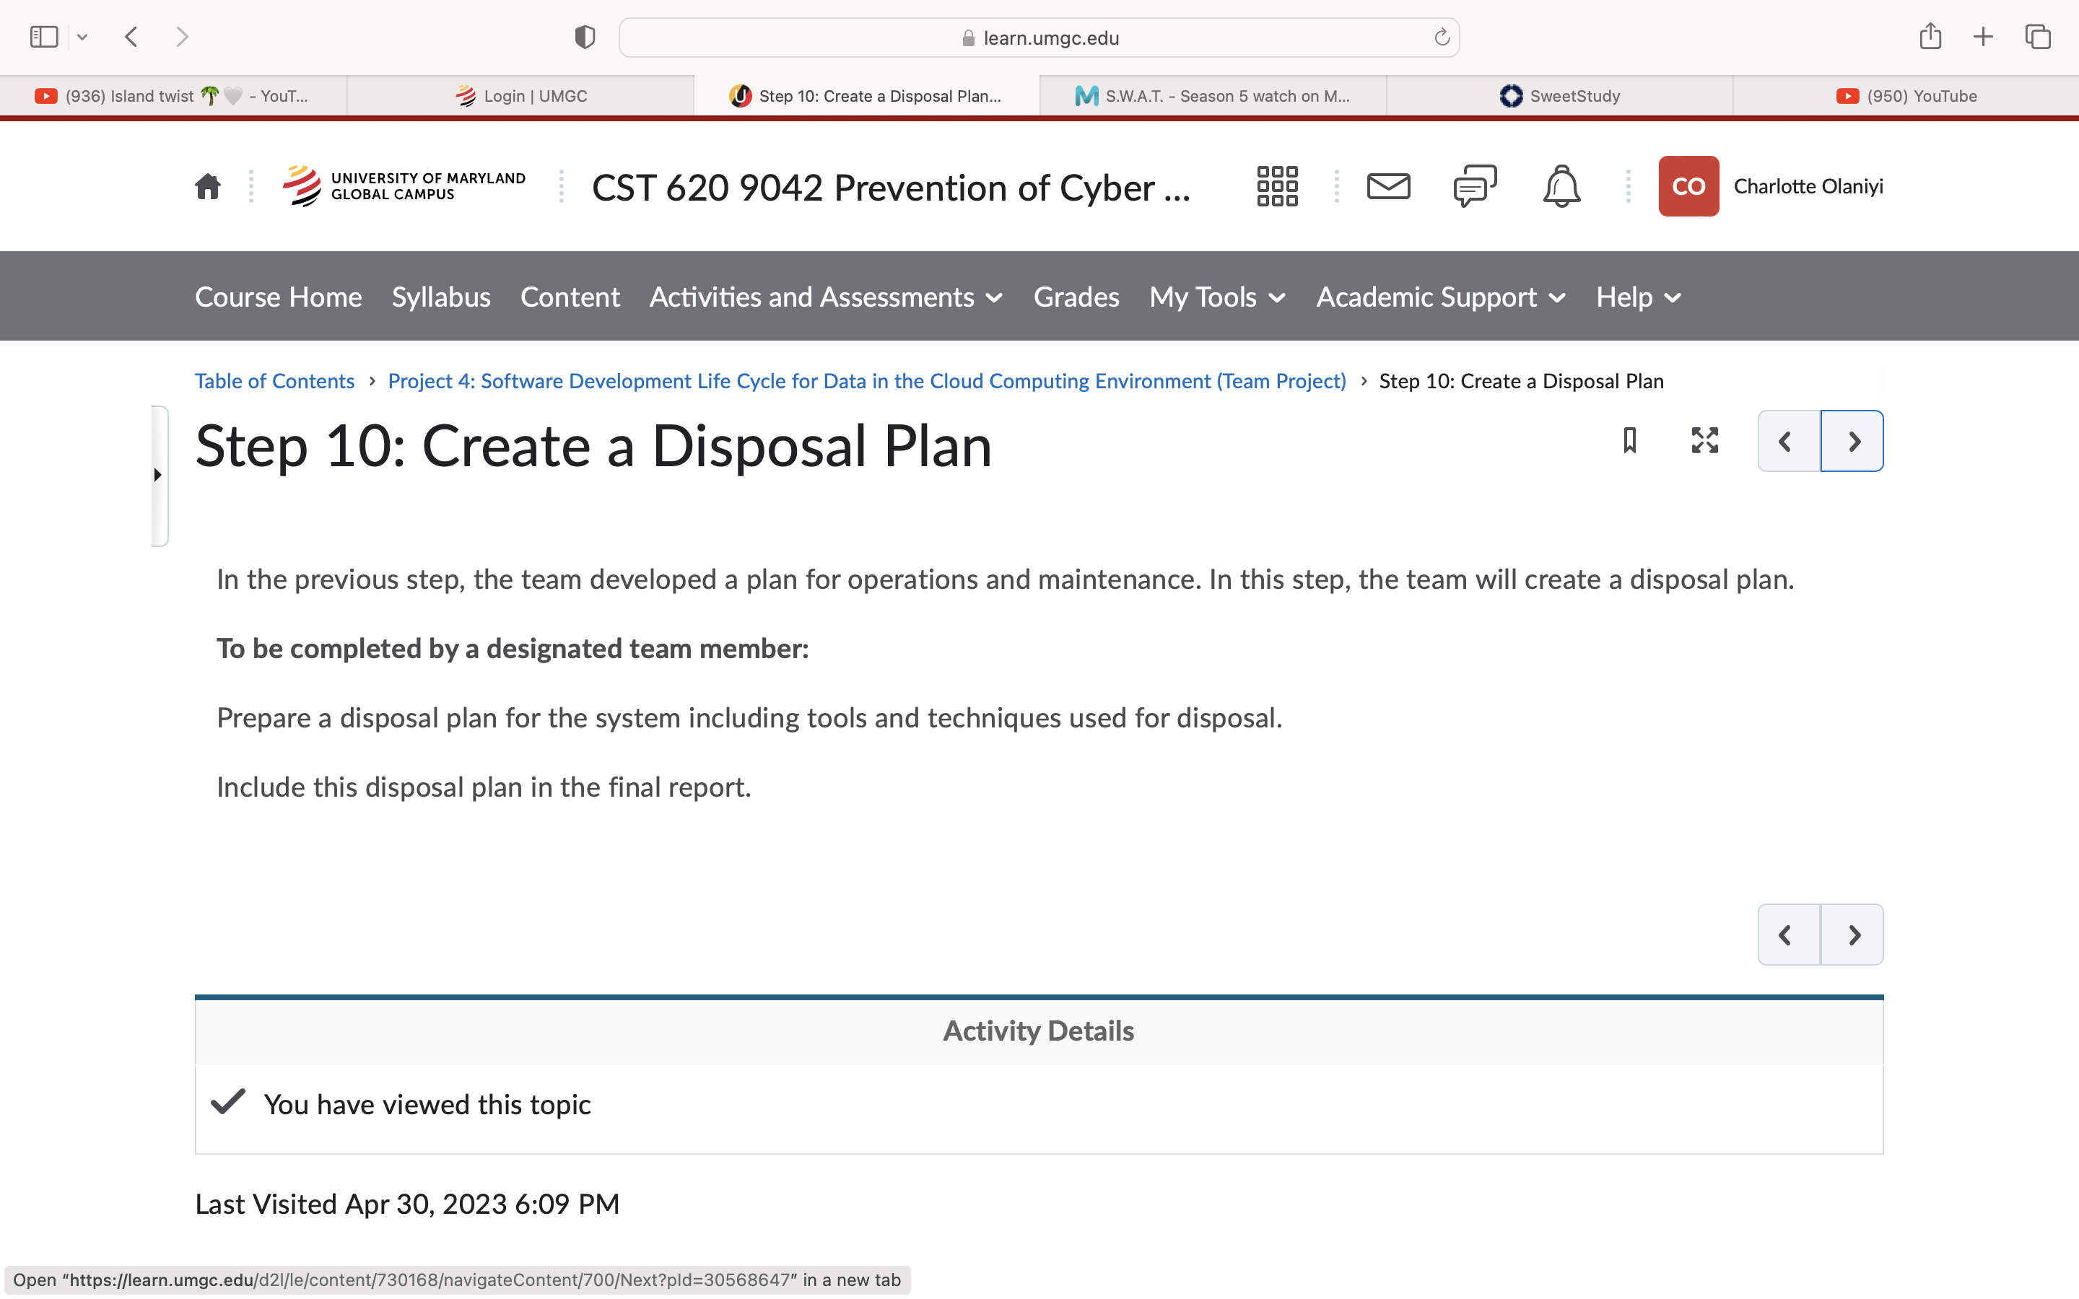This screenshot has width=2079, height=1299.
Task: Expand the collapsed side panel handle
Action: (x=159, y=475)
